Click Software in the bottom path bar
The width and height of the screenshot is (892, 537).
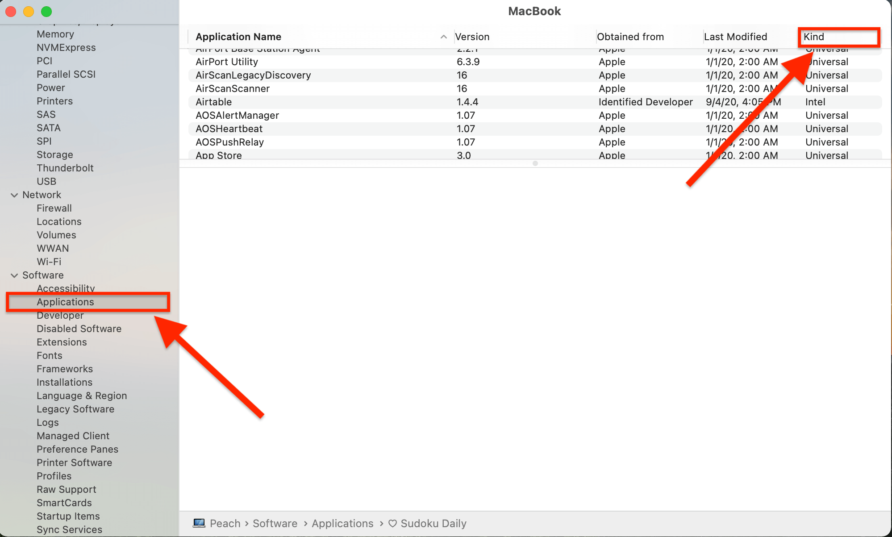point(275,523)
